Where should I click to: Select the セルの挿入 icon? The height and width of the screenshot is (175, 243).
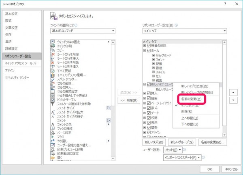pos(53,87)
